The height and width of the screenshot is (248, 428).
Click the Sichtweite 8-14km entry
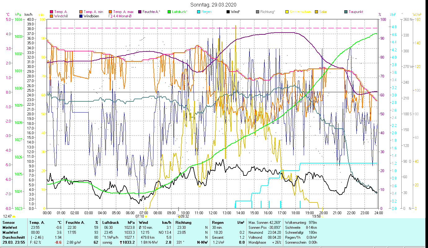pos(301,227)
